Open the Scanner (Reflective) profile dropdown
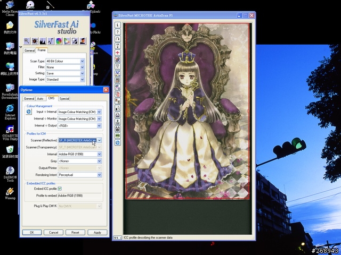This screenshot has height=255, width=341. pos(79,140)
